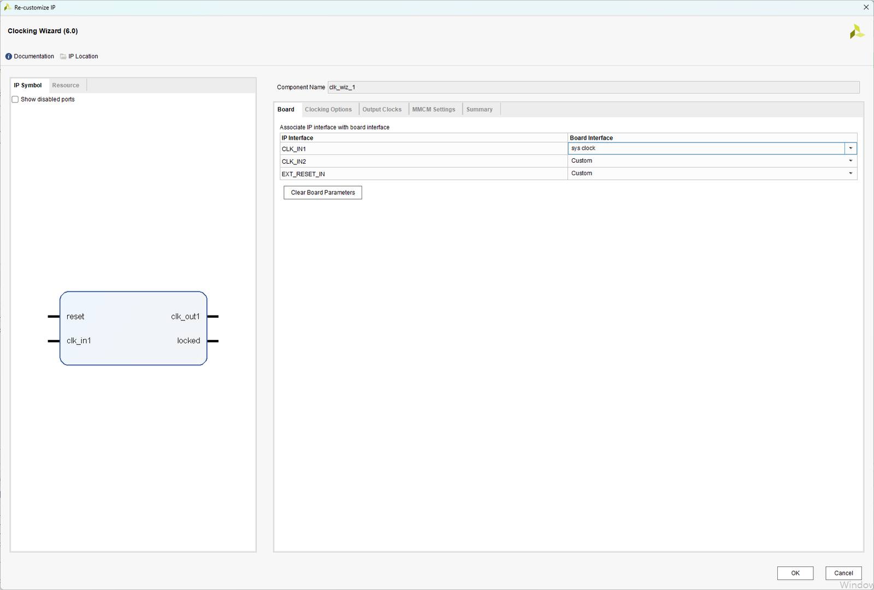Switch to Clocking Options tab
874x590 pixels.
[328, 110]
